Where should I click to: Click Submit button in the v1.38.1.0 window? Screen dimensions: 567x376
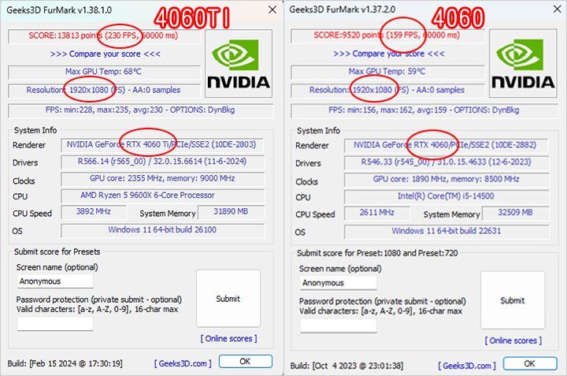point(228,299)
